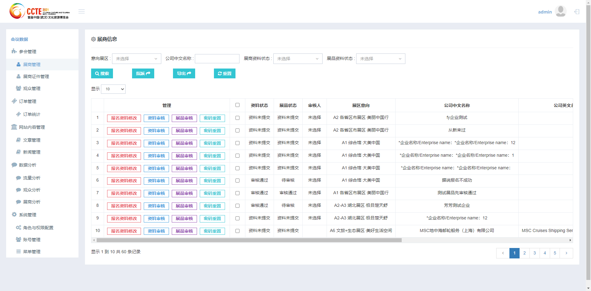Click the book icon of 新闻管理
This screenshot has width=591, height=291.
click(x=18, y=152)
